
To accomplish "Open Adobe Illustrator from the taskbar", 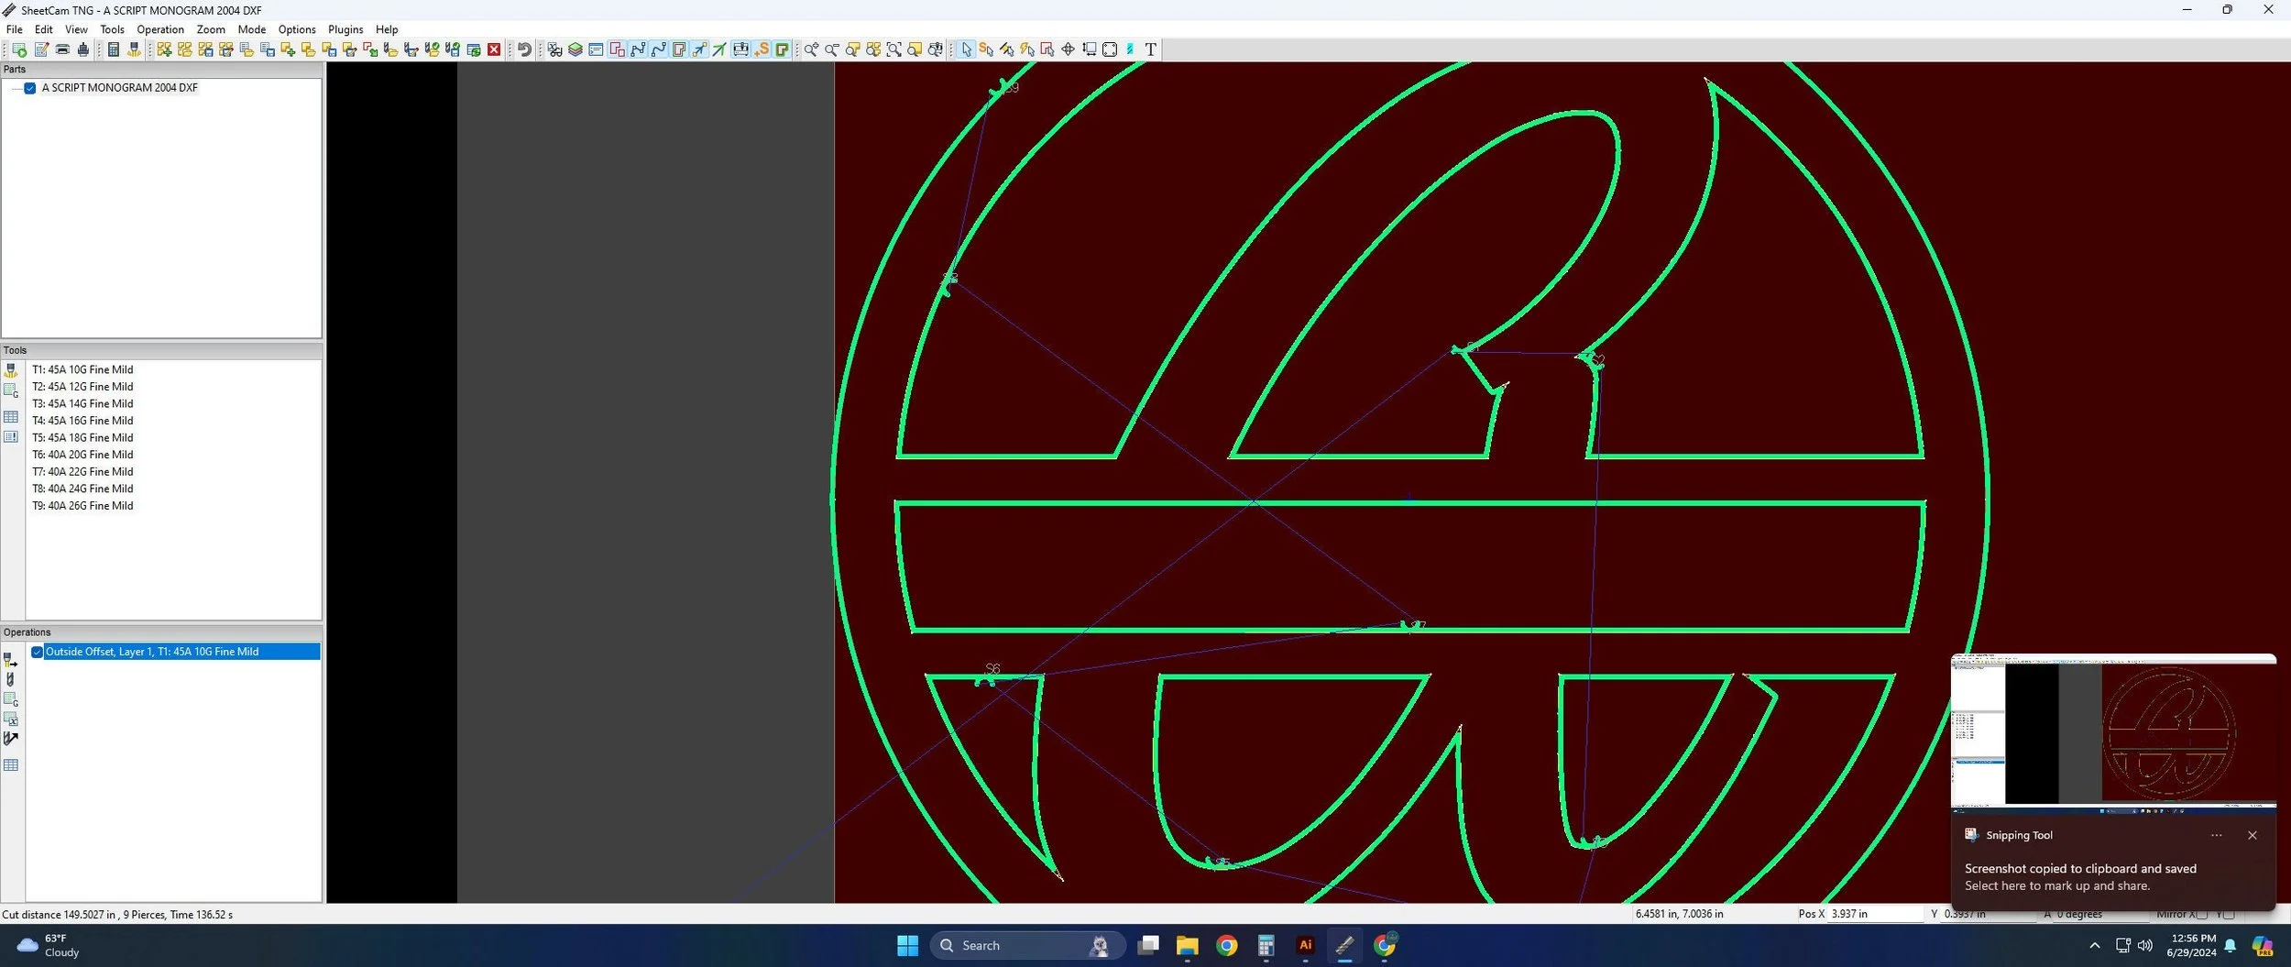I will (x=1305, y=945).
